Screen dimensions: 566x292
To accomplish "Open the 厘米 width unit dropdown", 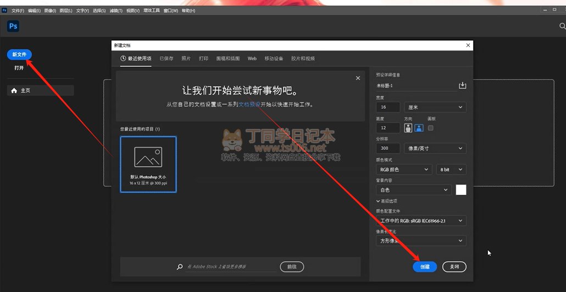I will tap(435, 107).
